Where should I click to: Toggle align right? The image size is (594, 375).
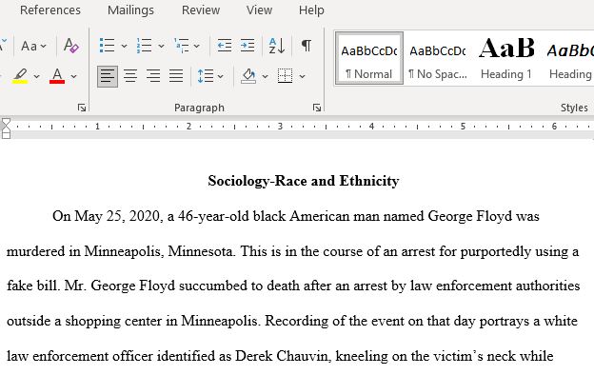tap(153, 76)
